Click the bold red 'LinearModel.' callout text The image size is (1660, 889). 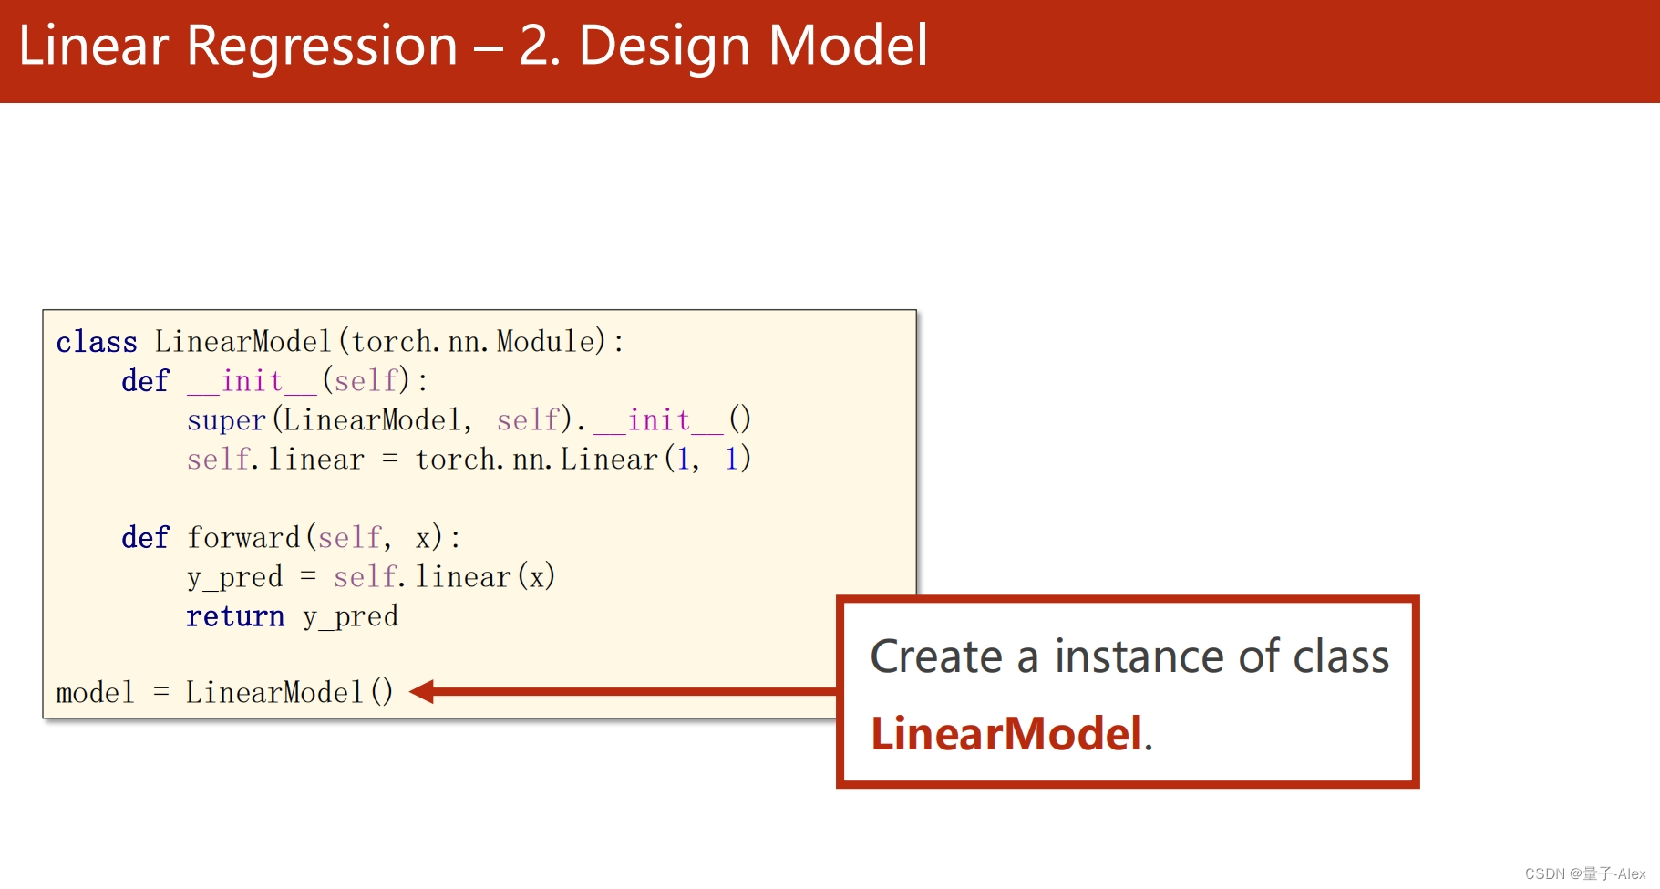(x=1012, y=734)
